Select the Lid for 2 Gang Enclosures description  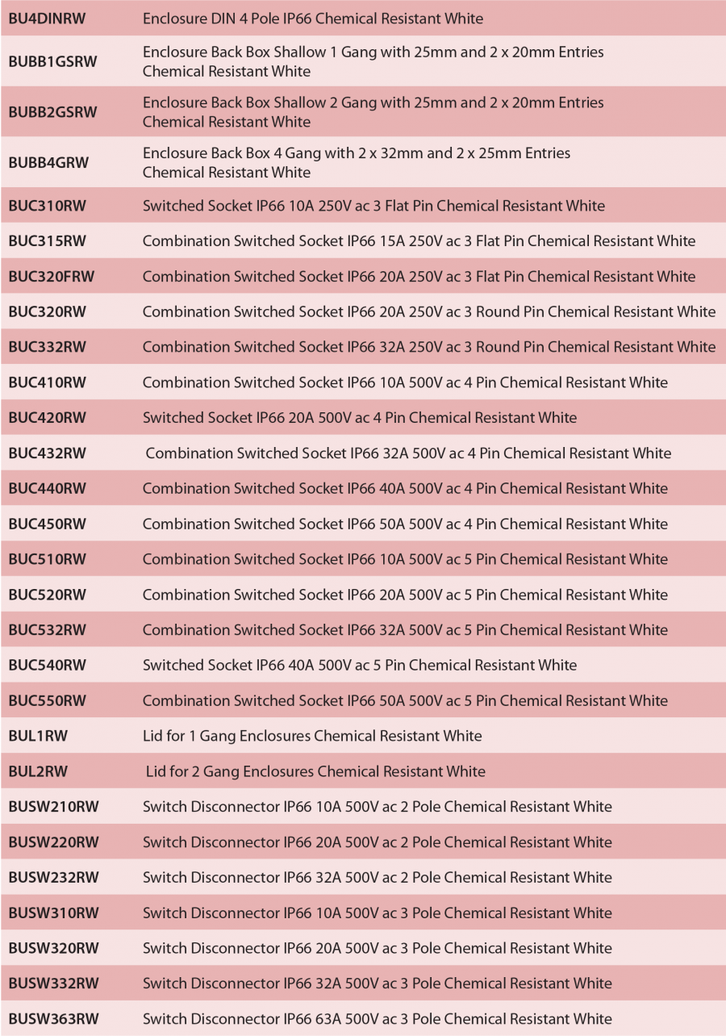pos(315,771)
